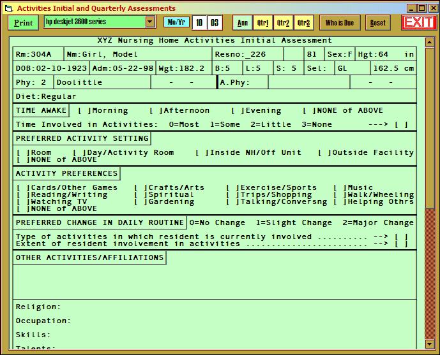Click the month field showing 10
The width and height of the screenshot is (440, 355).
tap(199, 23)
